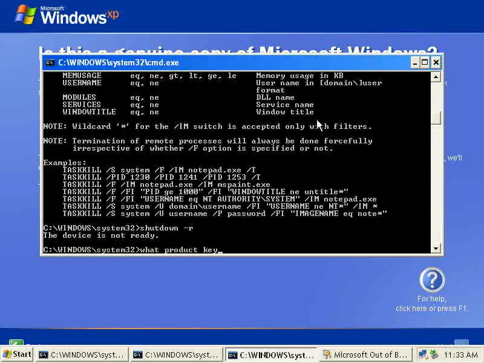The height and width of the screenshot is (363, 484).
Task: Click the TASKKILL example with 'NT AUTHORITY\SYSTEM'
Action: point(220,199)
